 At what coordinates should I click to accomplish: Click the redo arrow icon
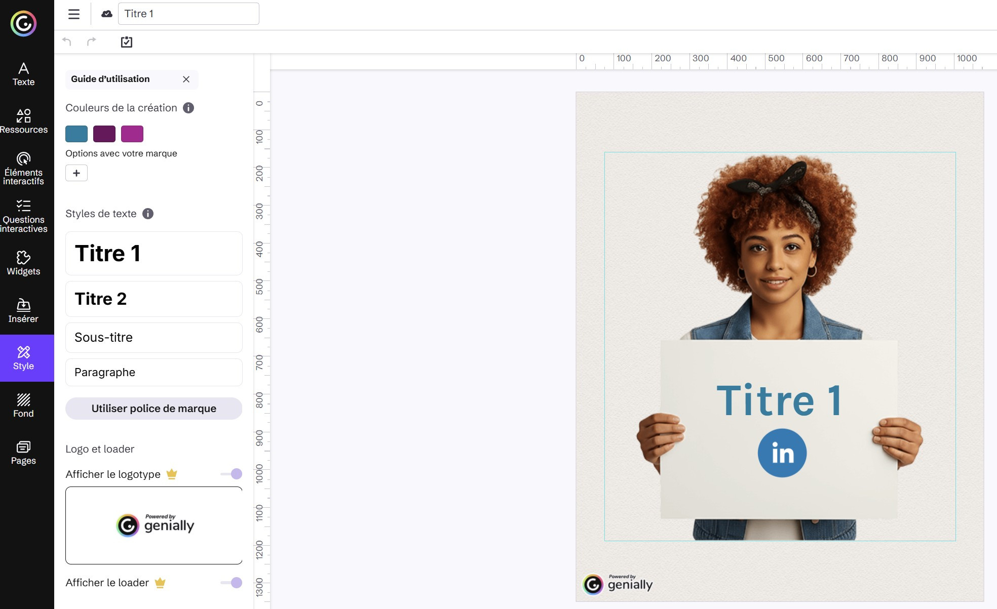[91, 42]
